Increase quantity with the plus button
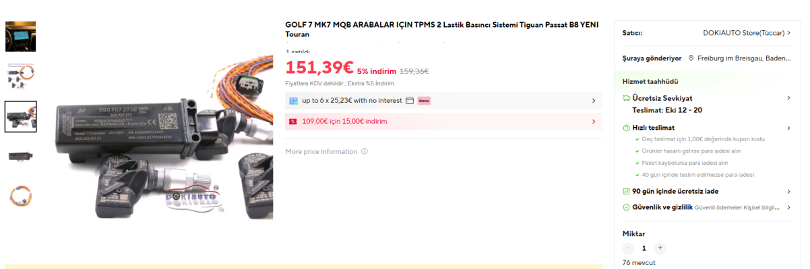This screenshot has width=810, height=269. 660,248
